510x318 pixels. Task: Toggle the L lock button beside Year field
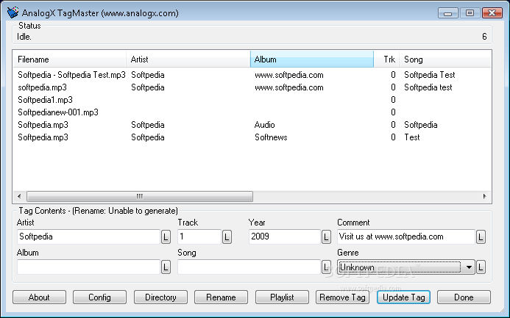(326, 237)
